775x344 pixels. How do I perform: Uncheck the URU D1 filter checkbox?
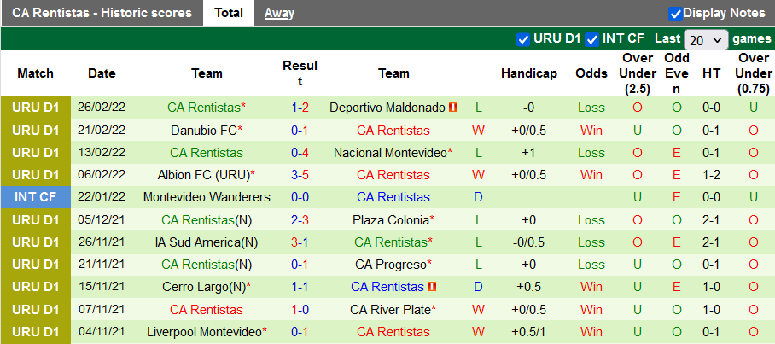[x=523, y=39]
